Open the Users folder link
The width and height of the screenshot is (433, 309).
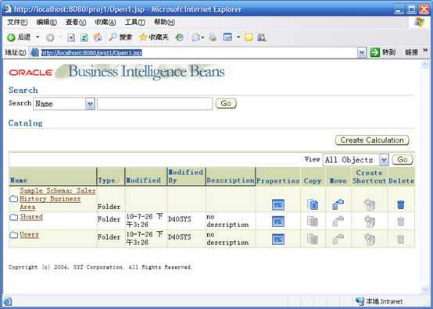[29, 235]
